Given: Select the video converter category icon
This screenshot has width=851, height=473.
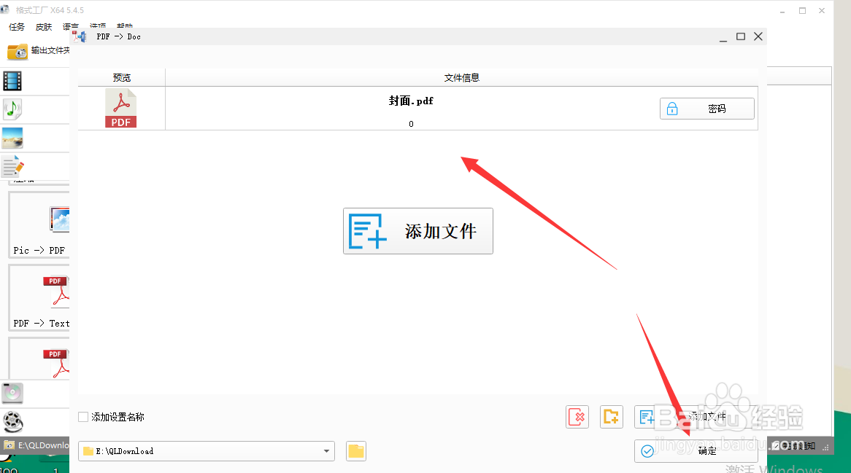Looking at the screenshot, I should point(12,81).
